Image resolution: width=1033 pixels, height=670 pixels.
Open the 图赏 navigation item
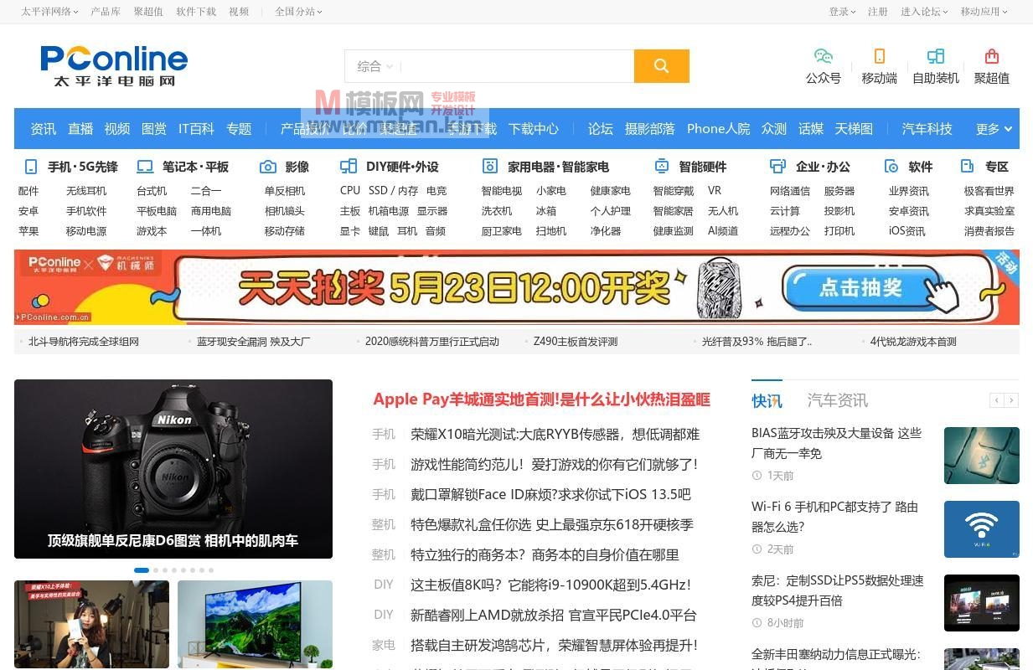[x=154, y=129]
